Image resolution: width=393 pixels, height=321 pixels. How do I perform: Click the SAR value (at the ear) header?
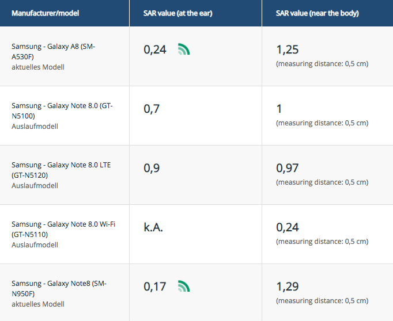pos(178,13)
